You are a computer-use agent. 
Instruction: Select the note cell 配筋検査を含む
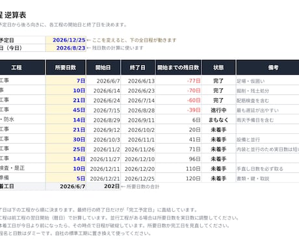(268, 100)
